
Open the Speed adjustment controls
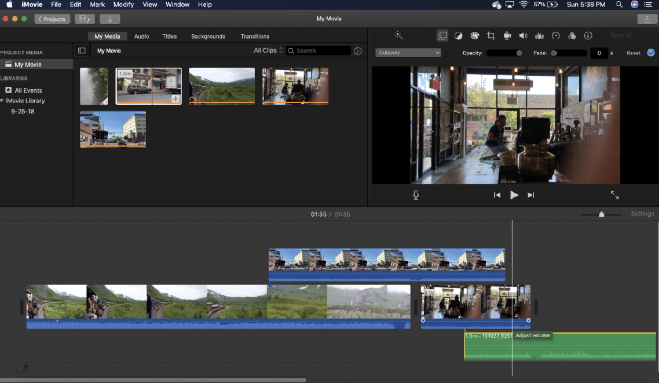(x=556, y=35)
